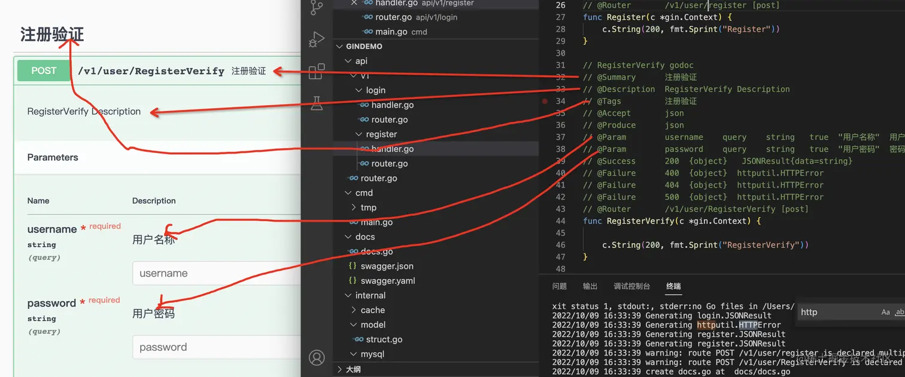Screen dimensions: 905x377
Task: Click the '@Produce json' comment line
Action: [x=633, y=125]
